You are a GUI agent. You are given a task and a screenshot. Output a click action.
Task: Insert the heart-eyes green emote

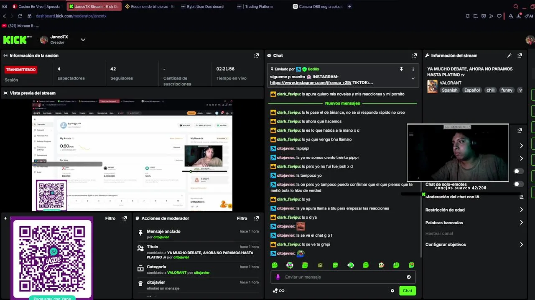(x=411, y=265)
